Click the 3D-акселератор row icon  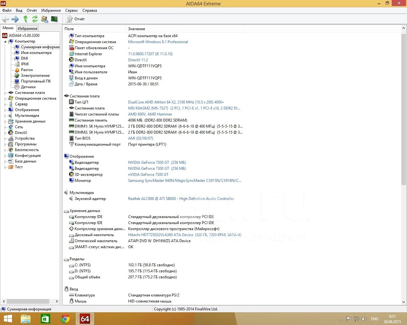[72, 175]
